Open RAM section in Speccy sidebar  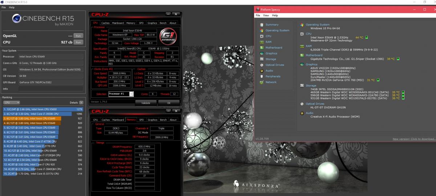point(269,42)
